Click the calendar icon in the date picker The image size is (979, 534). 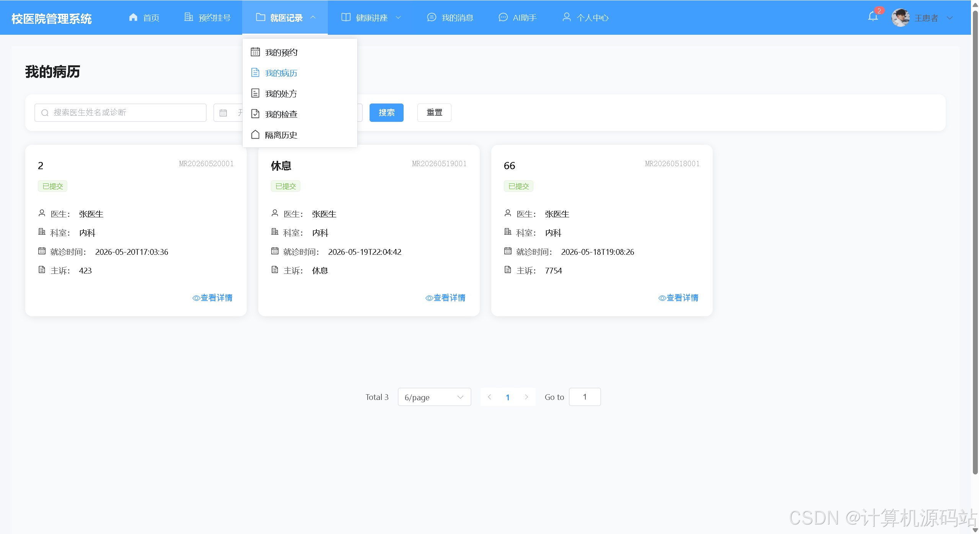[223, 113]
